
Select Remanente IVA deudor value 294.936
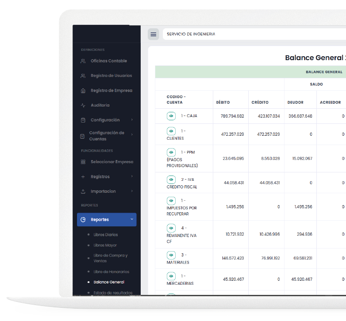(x=304, y=234)
